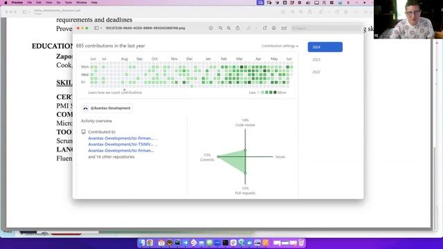Zoom out in the background PDF window

coord(293,12)
